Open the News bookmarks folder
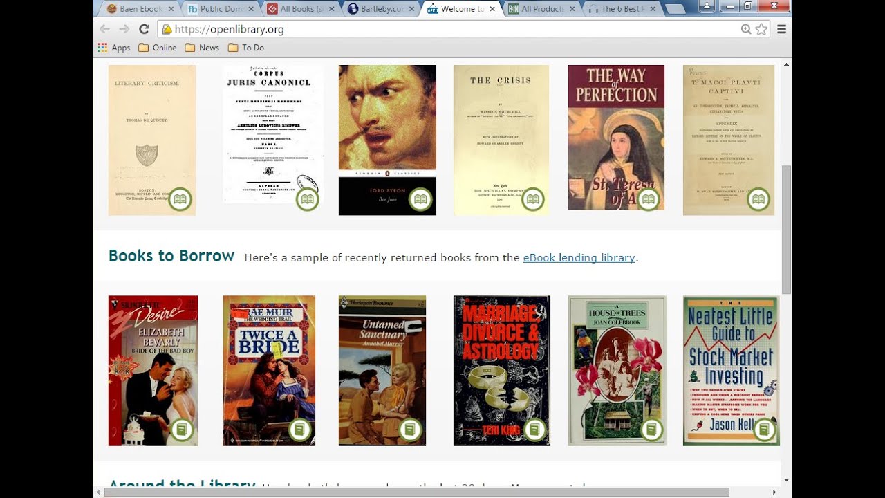The width and height of the screenshot is (885, 498). click(203, 48)
